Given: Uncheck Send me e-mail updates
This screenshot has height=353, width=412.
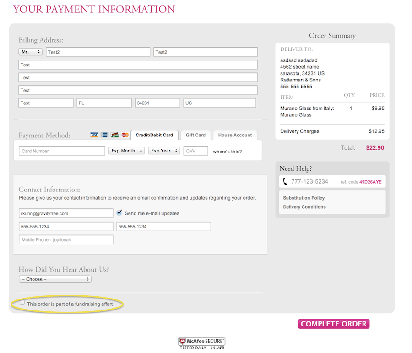Looking at the screenshot, I should 119,213.
